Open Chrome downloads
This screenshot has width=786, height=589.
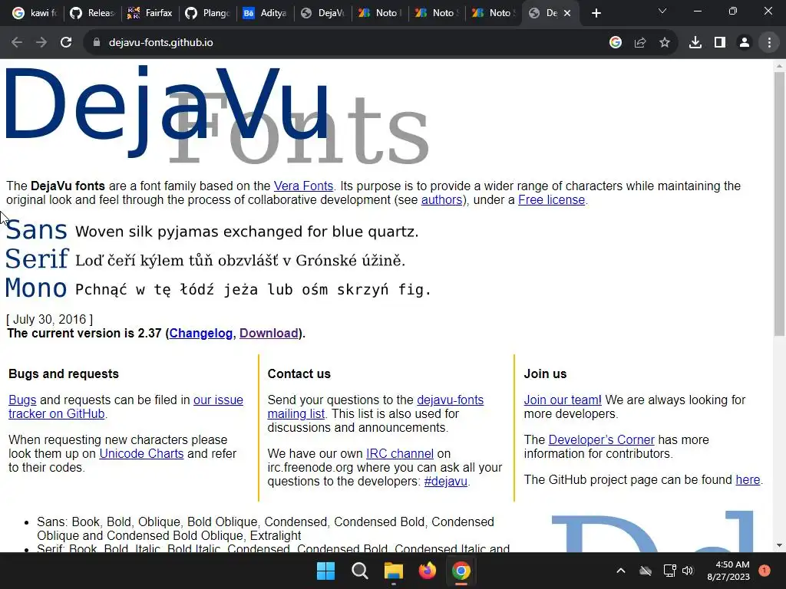point(695,43)
